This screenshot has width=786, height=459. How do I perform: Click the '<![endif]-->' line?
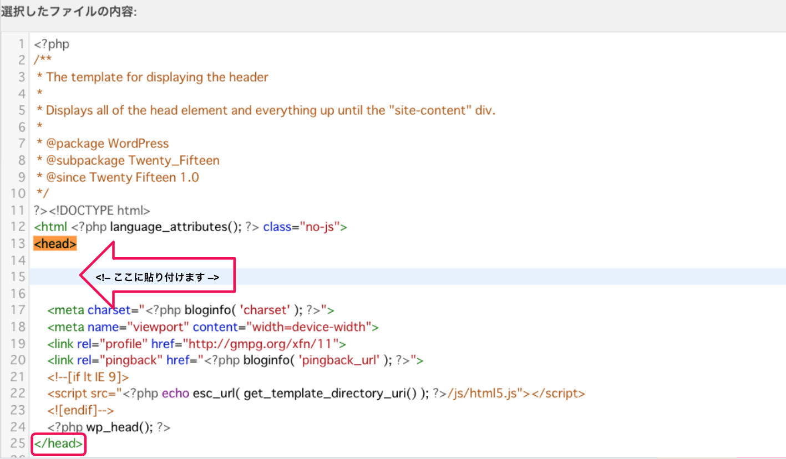(80, 410)
